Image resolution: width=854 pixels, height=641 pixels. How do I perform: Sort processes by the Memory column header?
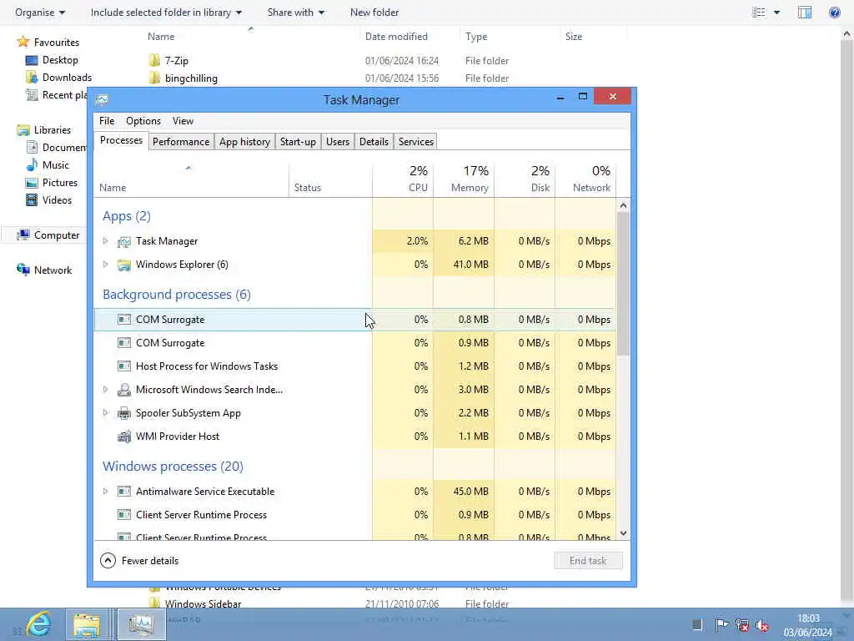[x=464, y=179]
